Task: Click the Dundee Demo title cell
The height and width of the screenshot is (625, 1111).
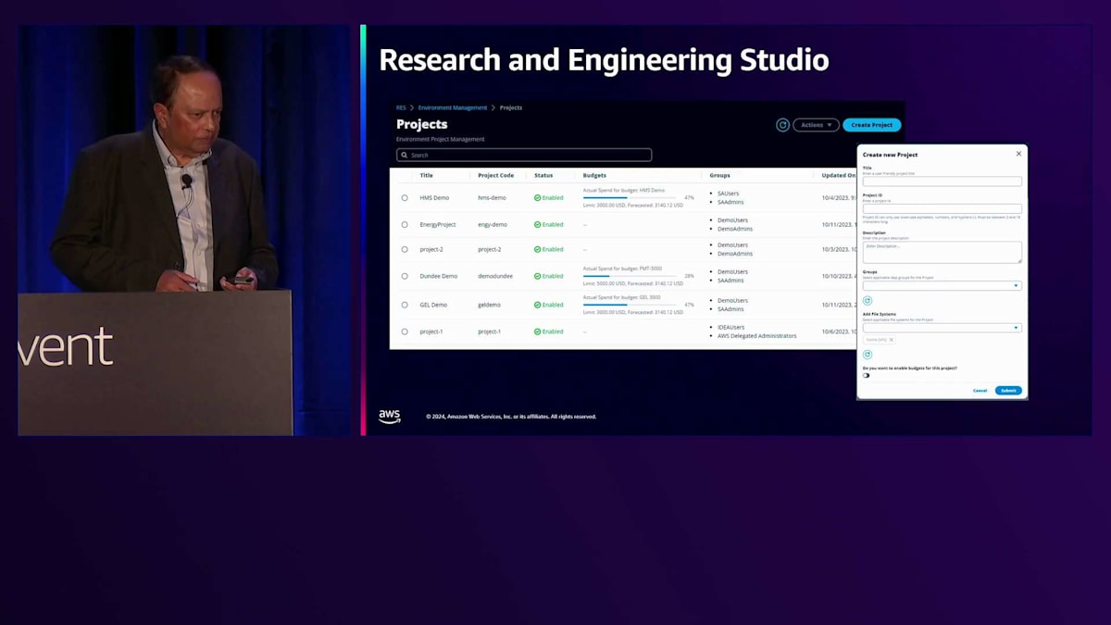Action: (x=438, y=276)
